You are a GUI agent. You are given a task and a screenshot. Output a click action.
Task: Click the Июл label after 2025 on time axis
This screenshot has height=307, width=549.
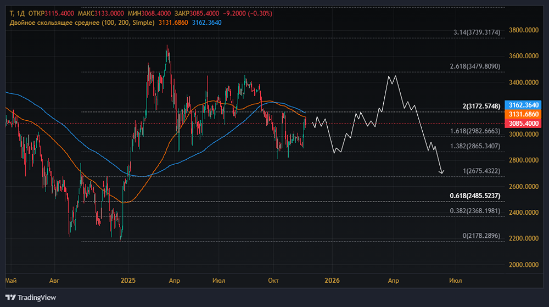pos(219,281)
